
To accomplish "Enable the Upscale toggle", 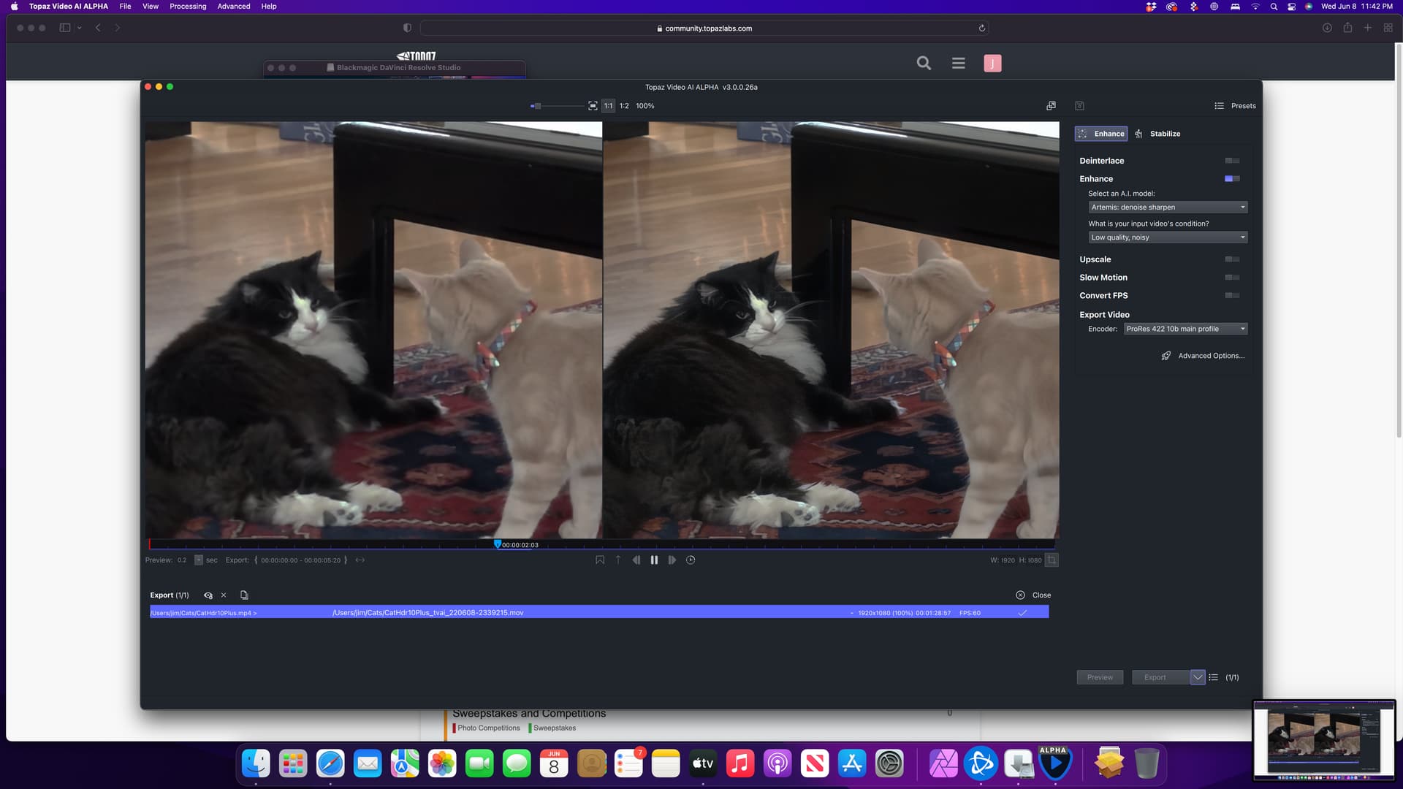I will [1232, 259].
